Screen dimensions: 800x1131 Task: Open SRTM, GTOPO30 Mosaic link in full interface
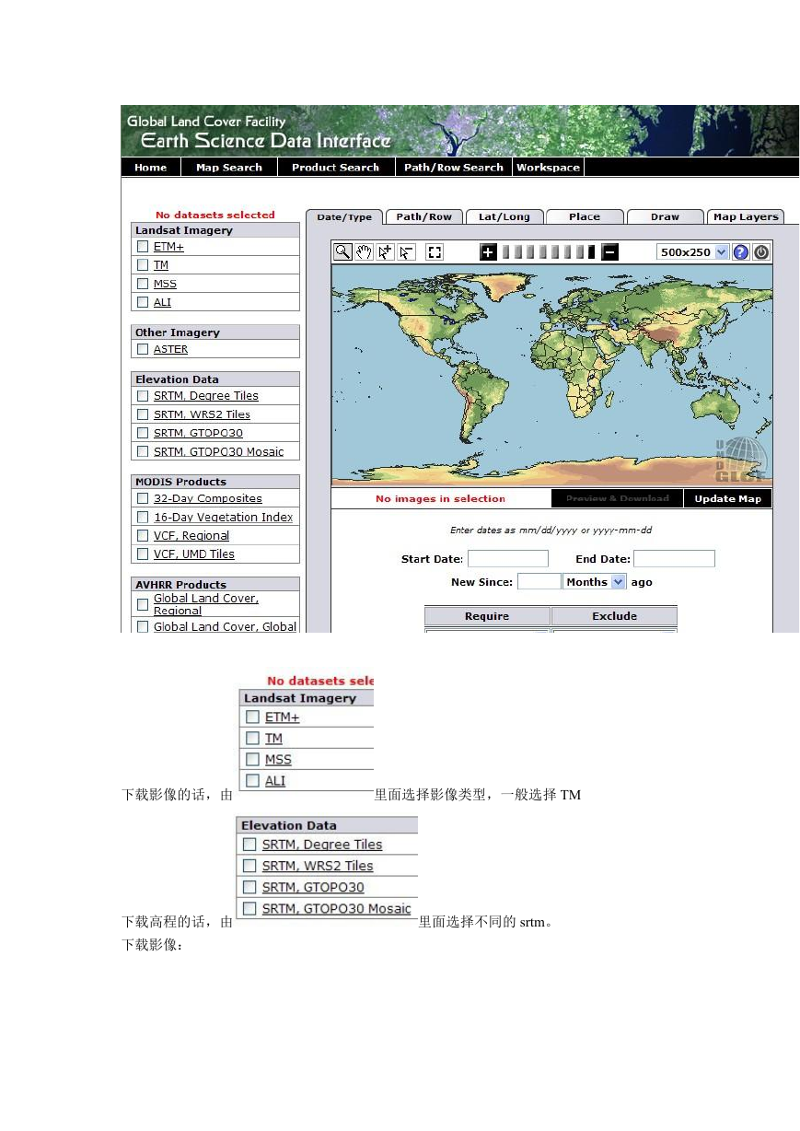[219, 451]
